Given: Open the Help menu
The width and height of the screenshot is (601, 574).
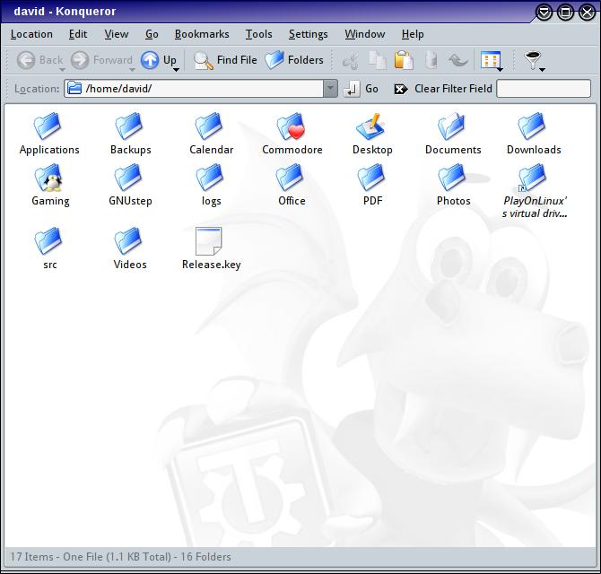Looking at the screenshot, I should click(413, 34).
